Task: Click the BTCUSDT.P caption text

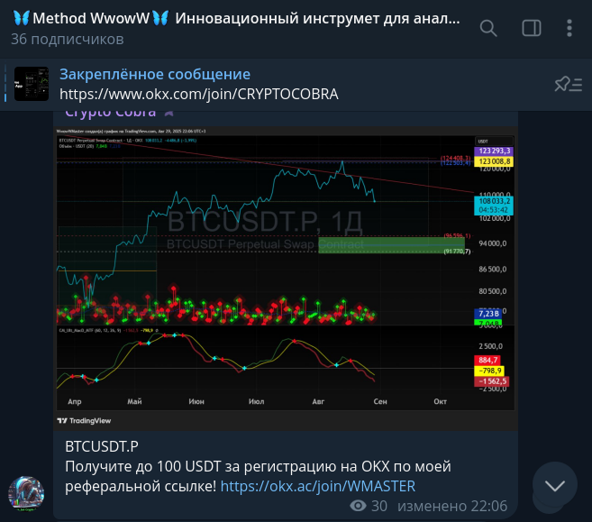Action: [x=101, y=446]
